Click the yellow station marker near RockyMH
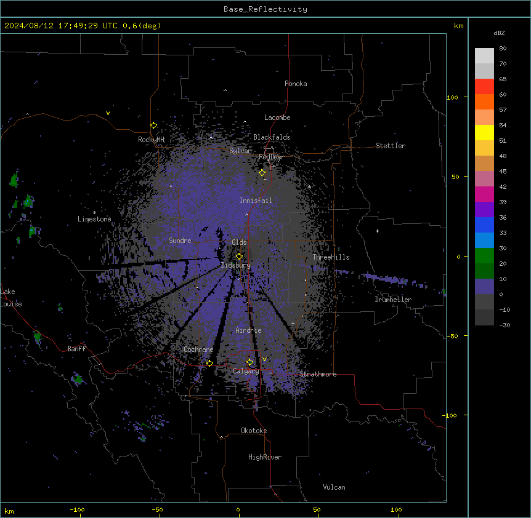This screenshot has height=518, width=531. click(154, 126)
